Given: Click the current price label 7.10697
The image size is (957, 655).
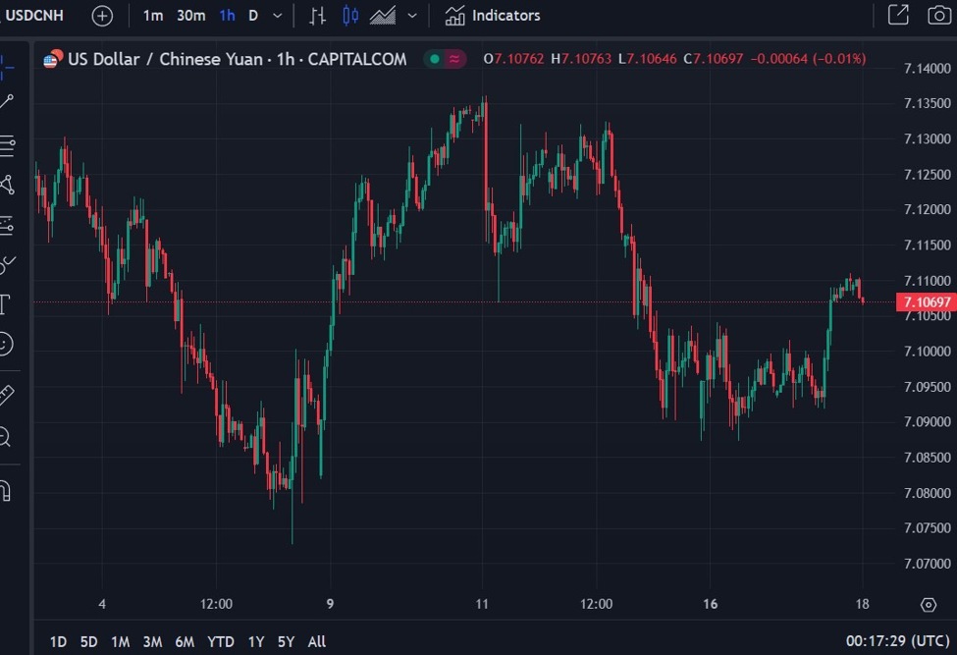Looking at the screenshot, I should [927, 301].
